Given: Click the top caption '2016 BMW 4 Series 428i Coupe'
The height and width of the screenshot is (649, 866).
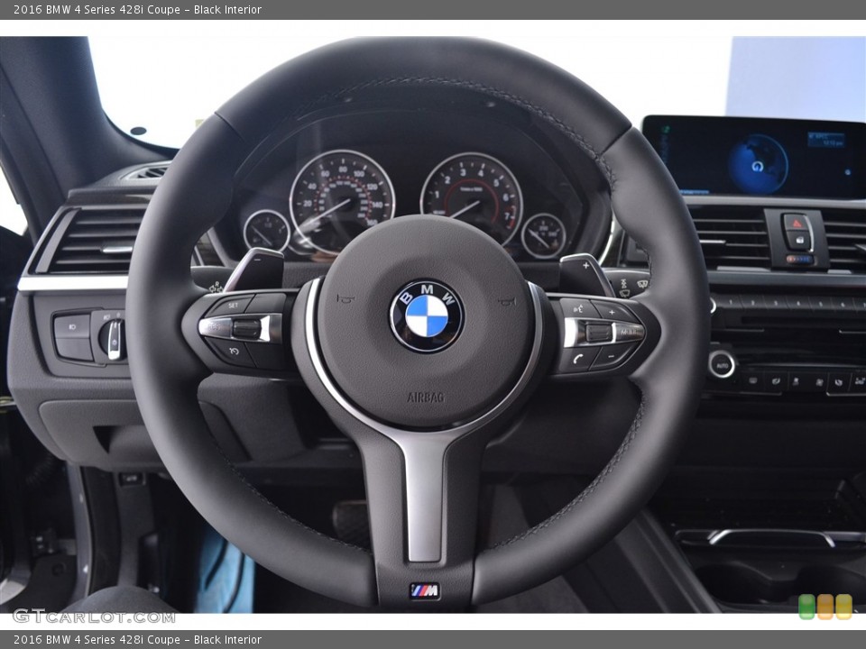Looking at the screenshot, I should click(x=97, y=9).
